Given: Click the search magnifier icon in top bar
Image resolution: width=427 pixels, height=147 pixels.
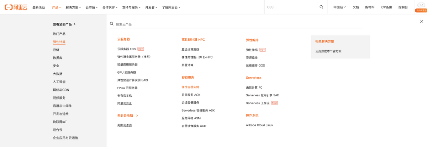Looking at the screenshot, I should (321, 7).
